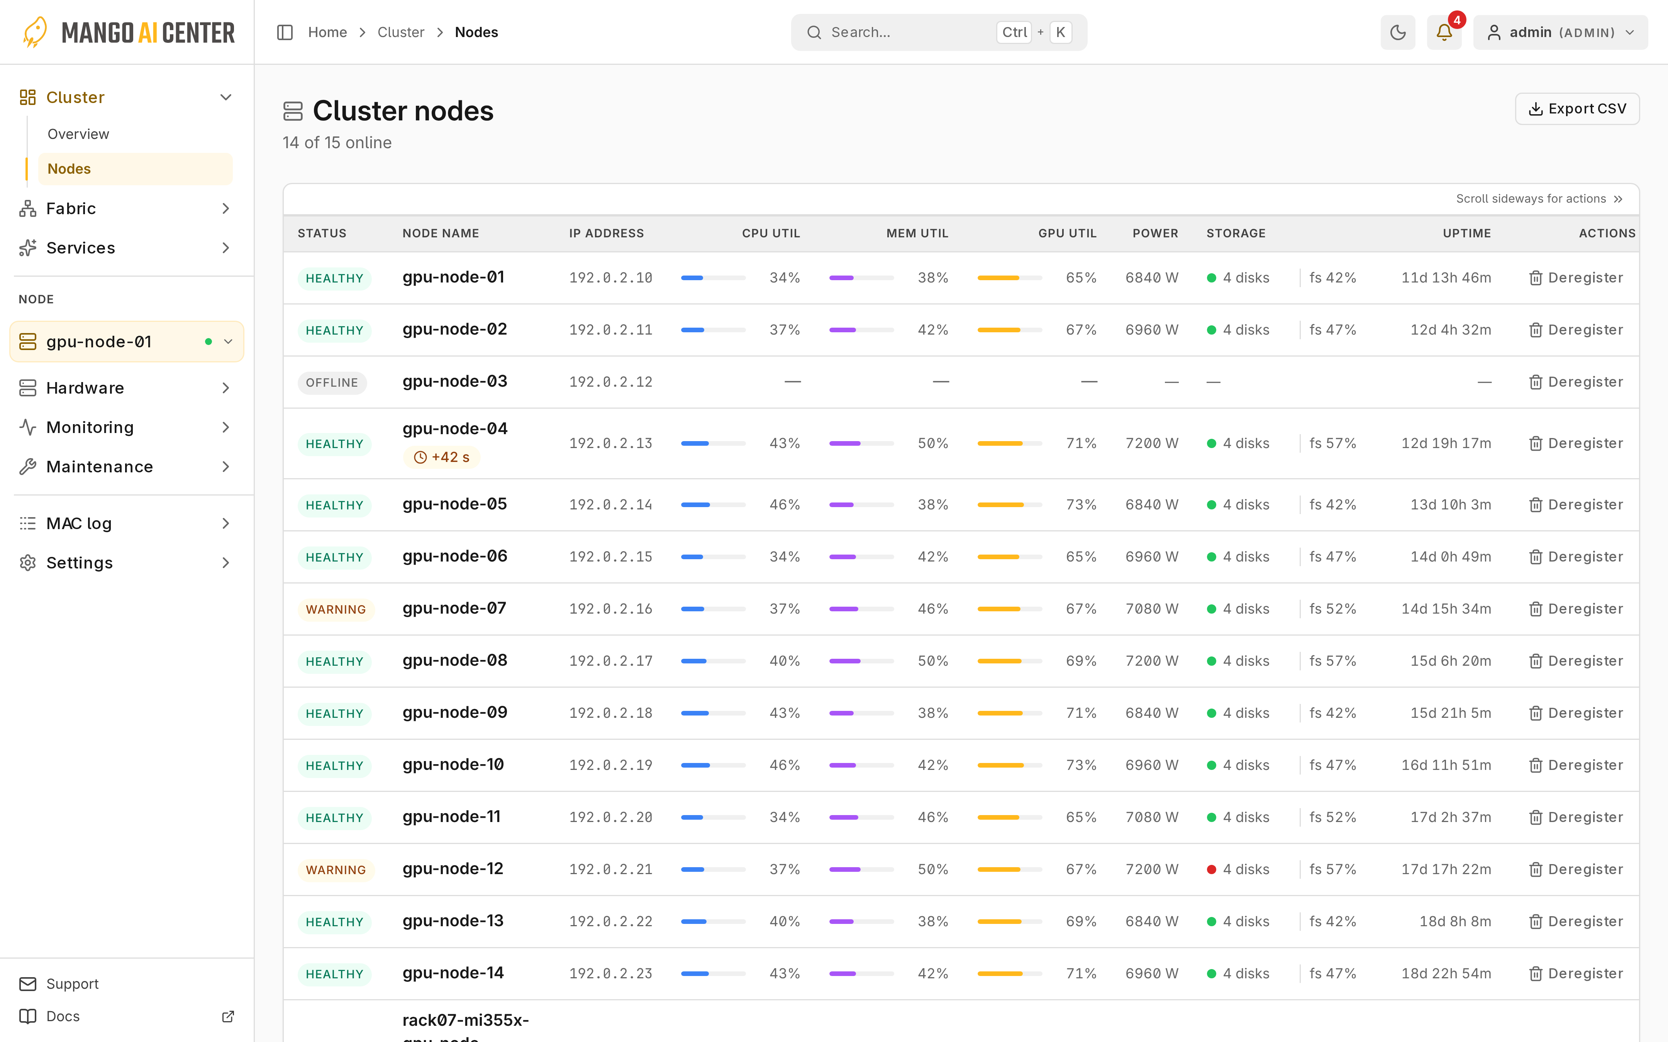Click the UPTIME column header
Screen dimensions: 1668x1042
[x=1466, y=233]
